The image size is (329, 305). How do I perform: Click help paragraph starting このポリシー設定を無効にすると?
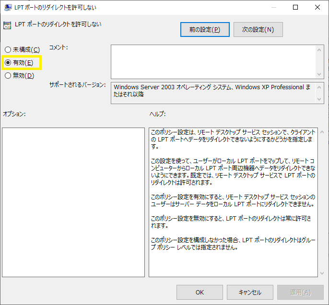pyautogui.click(x=231, y=222)
